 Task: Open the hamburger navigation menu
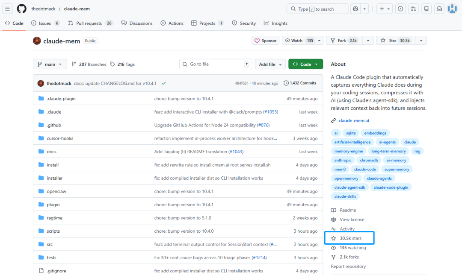click(x=8, y=9)
